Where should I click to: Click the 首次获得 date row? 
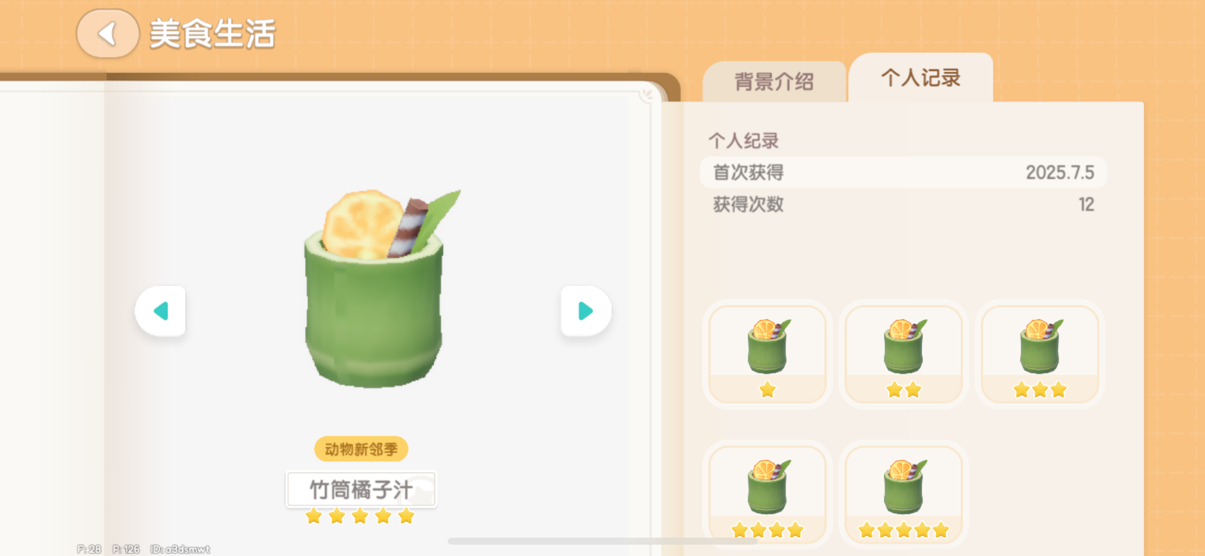pyautogui.click(x=903, y=172)
